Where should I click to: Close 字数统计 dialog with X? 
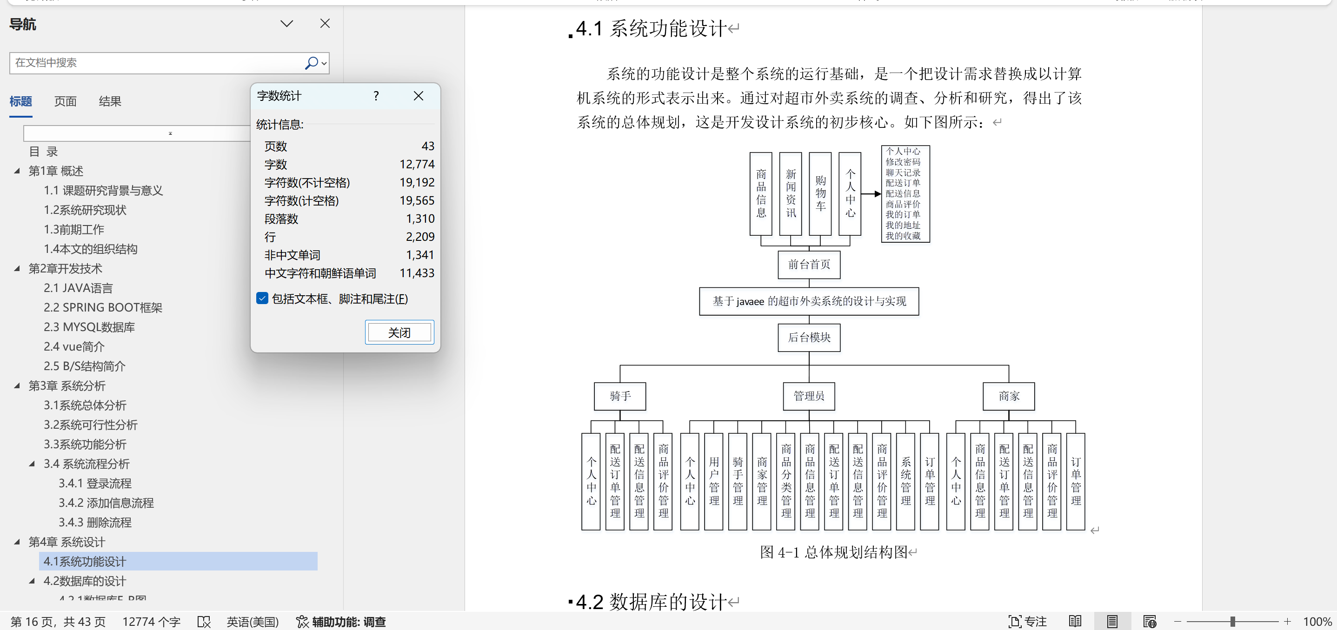point(419,96)
